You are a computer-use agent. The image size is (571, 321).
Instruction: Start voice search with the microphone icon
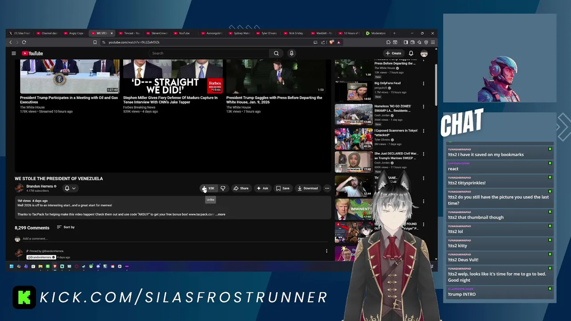291,53
